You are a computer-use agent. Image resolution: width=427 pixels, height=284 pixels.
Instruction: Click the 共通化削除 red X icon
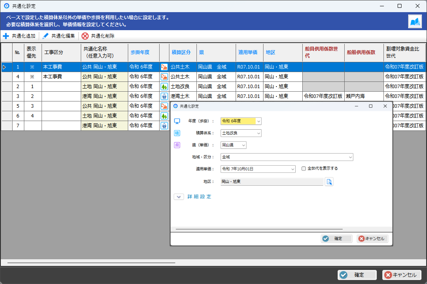[x=85, y=36]
